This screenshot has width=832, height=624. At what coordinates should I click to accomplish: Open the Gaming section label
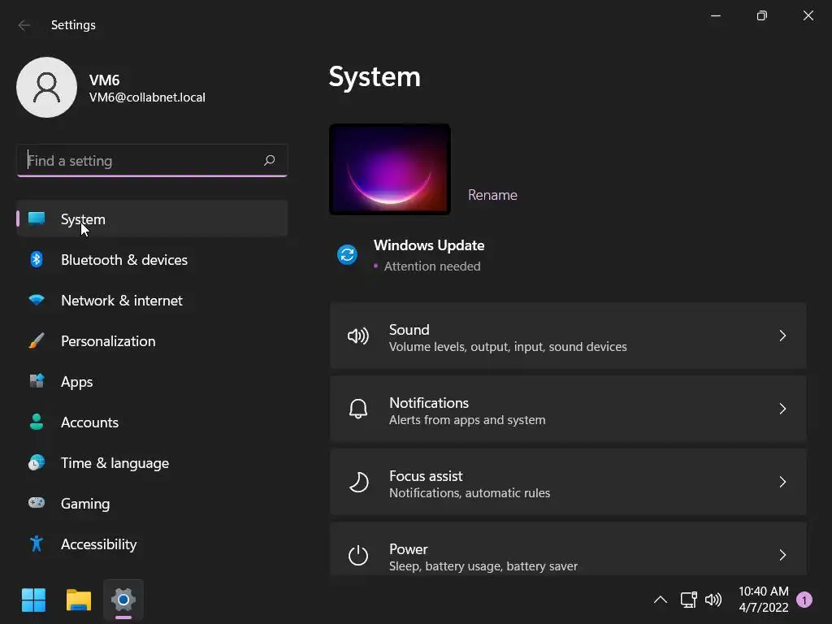[x=85, y=504]
